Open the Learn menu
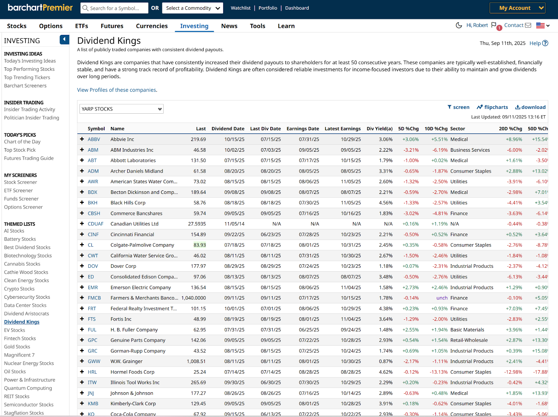Image resolution: width=558 pixels, height=417 pixels. (286, 26)
